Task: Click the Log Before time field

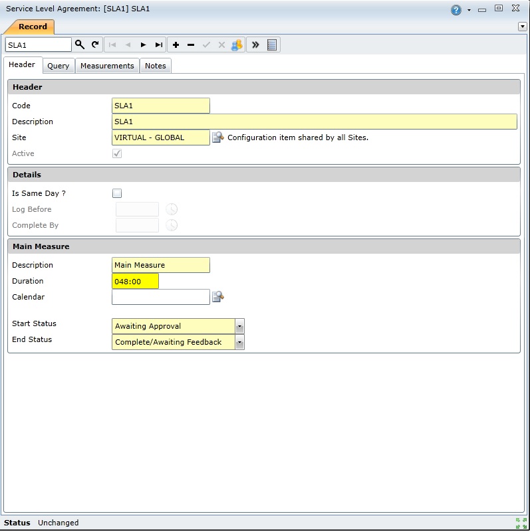Action: pos(137,209)
